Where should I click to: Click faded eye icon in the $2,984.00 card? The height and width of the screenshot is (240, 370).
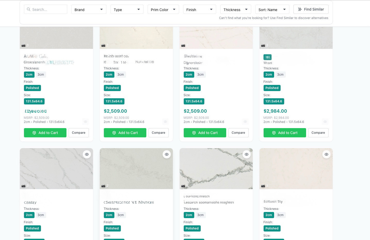(x=325, y=122)
